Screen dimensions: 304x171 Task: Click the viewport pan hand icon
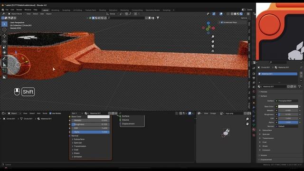[x=213, y=41]
